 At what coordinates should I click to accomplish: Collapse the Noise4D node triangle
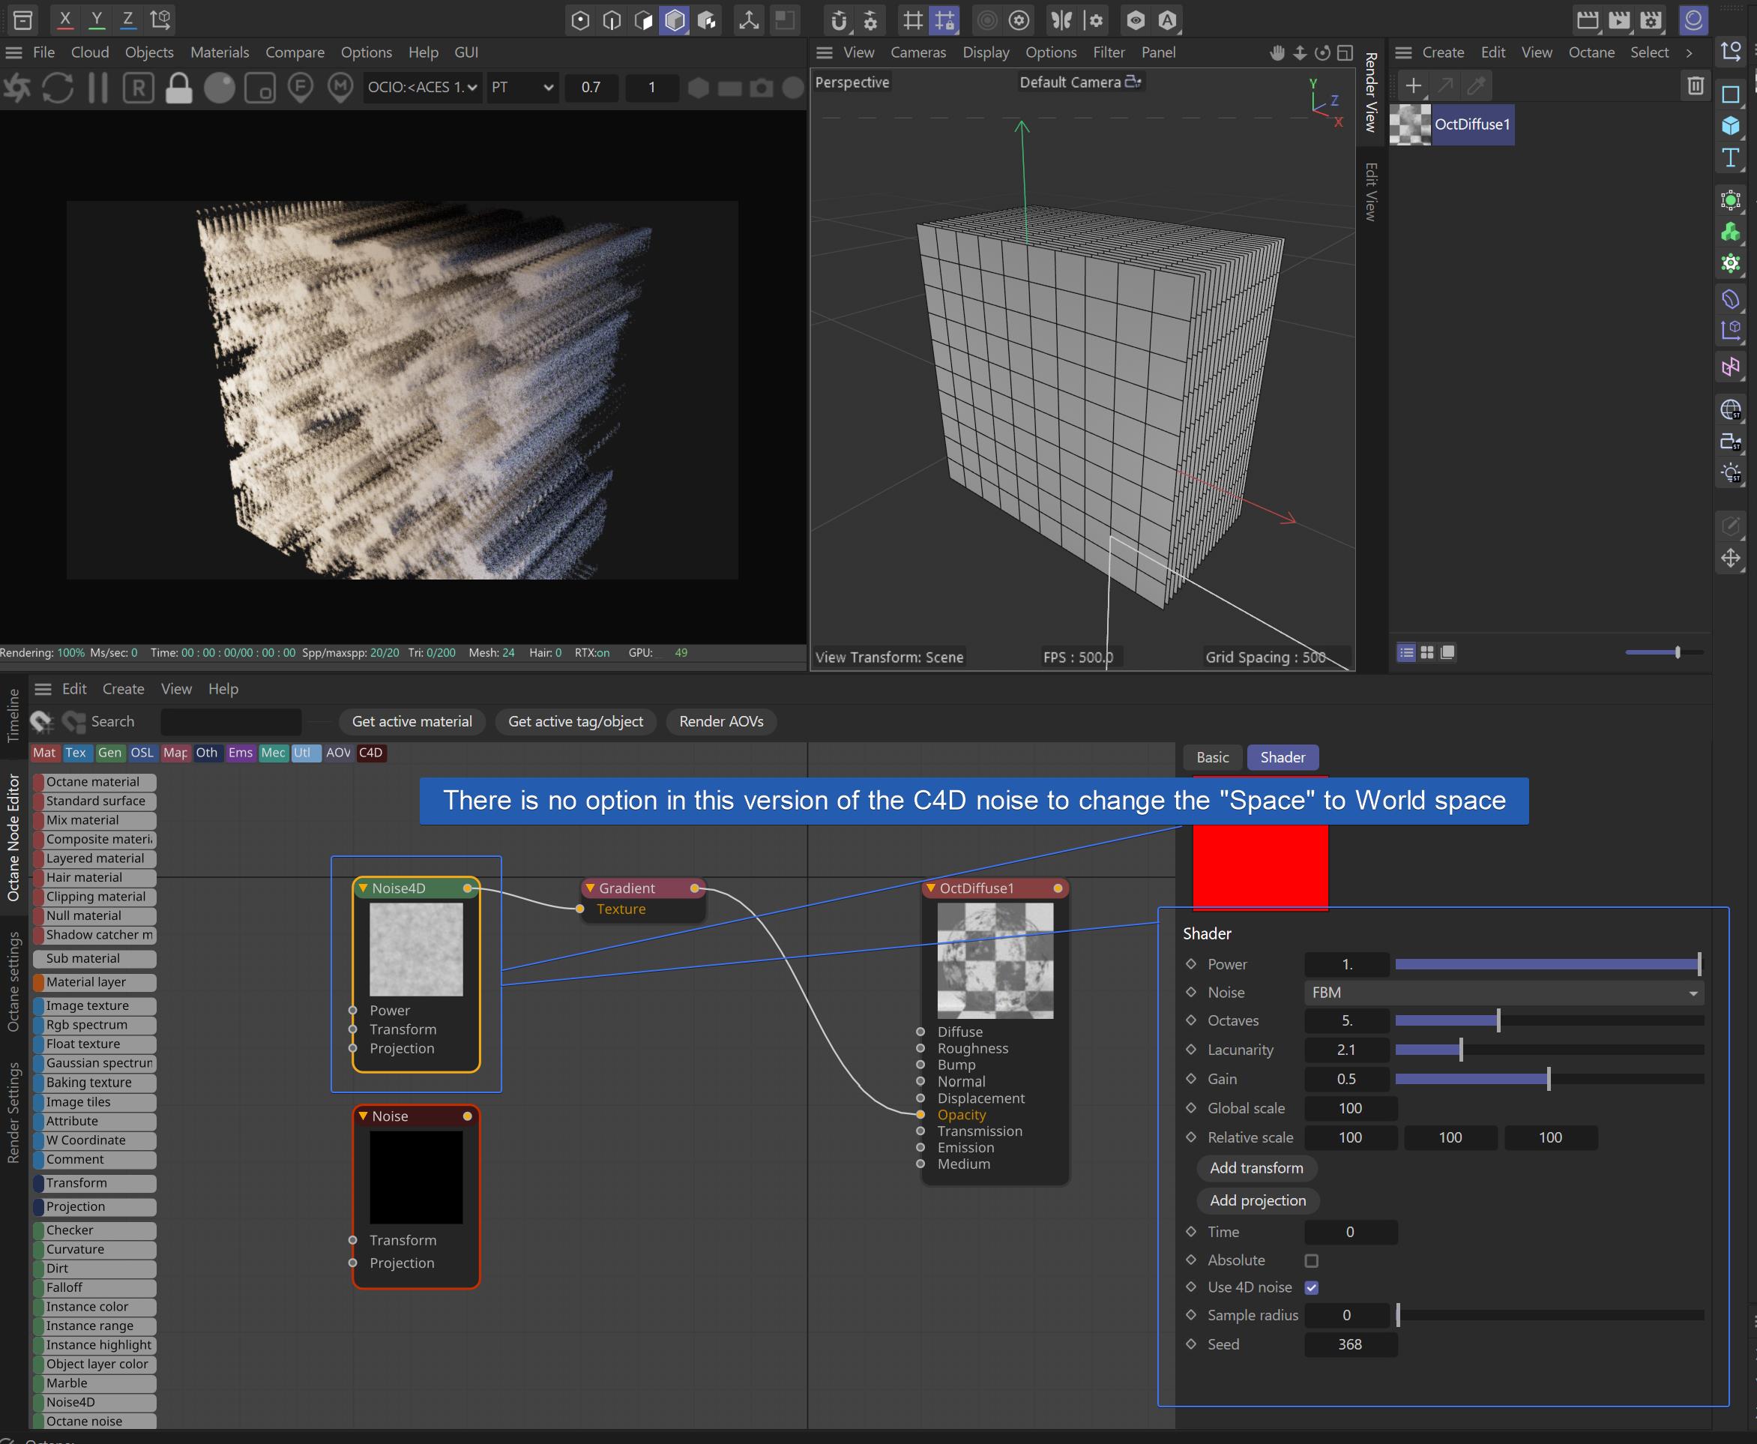pyautogui.click(x=364, y=888)
